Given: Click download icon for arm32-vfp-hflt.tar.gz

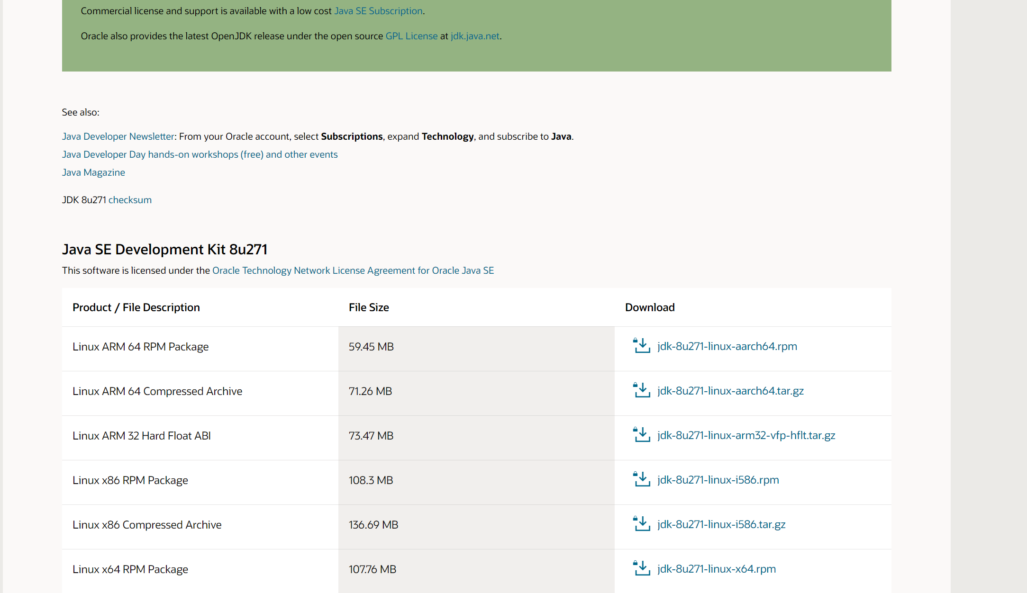Looking at the screenshot, I should pyautogui.click(x=642, y=435).
